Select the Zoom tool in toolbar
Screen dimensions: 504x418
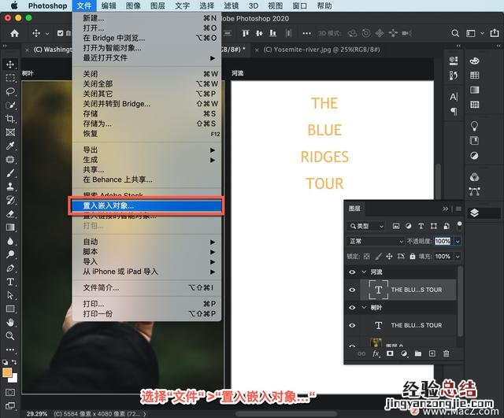(x=10, y=336)
